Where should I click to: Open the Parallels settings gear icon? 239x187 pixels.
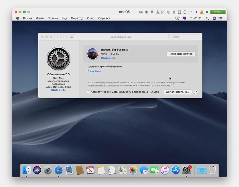(x=207, y=12)
